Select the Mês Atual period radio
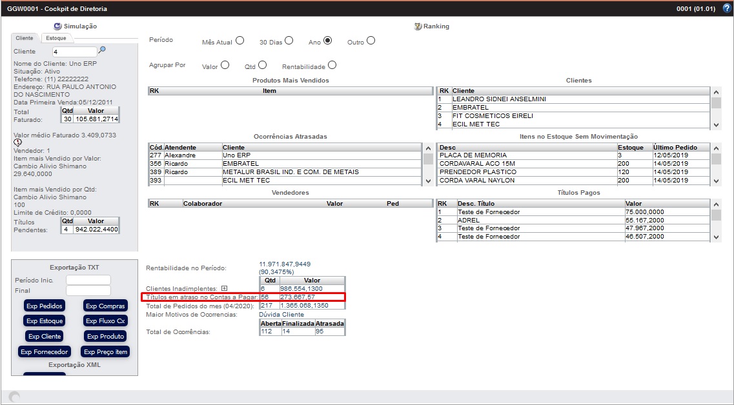This screenshot has width=734, height=405. pyautogui.click(x=240, y=41)
